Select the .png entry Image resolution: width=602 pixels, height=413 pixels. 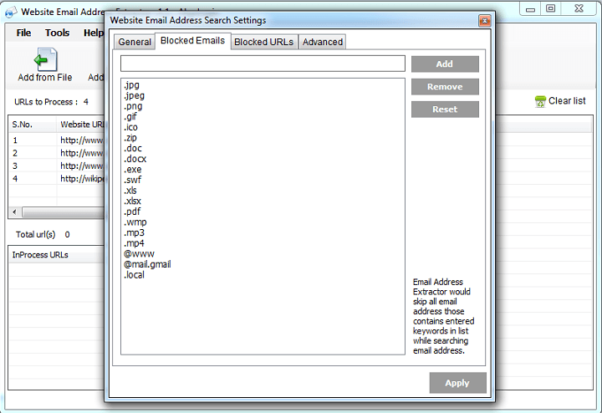pos(133,106)
